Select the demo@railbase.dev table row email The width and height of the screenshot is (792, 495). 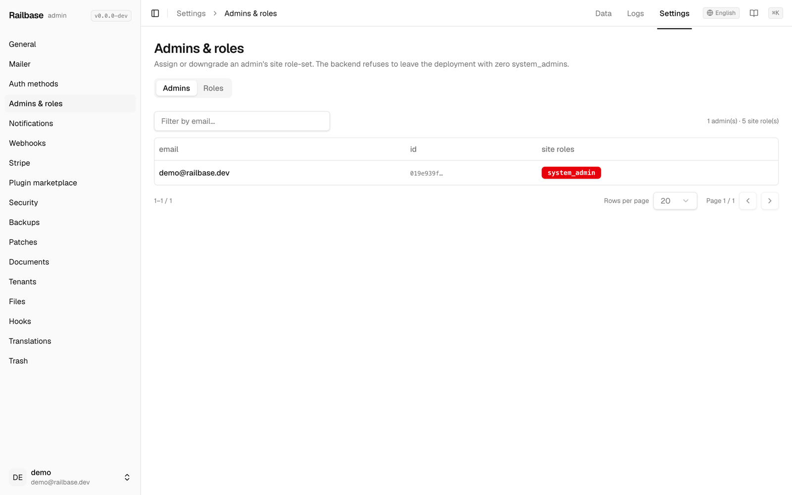point(194,173)
